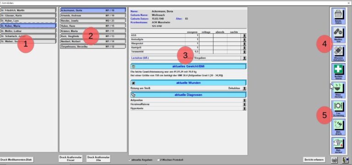Screen dimensions: 352x165
Task: Click the exit door icon
Action: 345,160
